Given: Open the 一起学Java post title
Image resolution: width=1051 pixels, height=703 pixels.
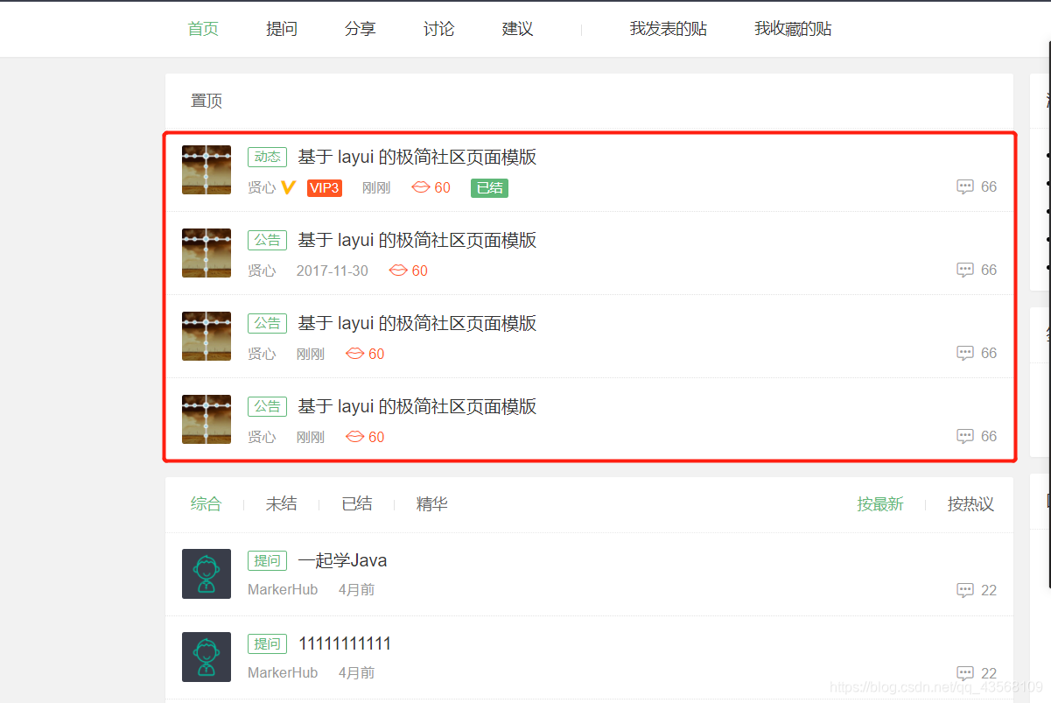Looking at the screenshot, I should coord(342,560).
